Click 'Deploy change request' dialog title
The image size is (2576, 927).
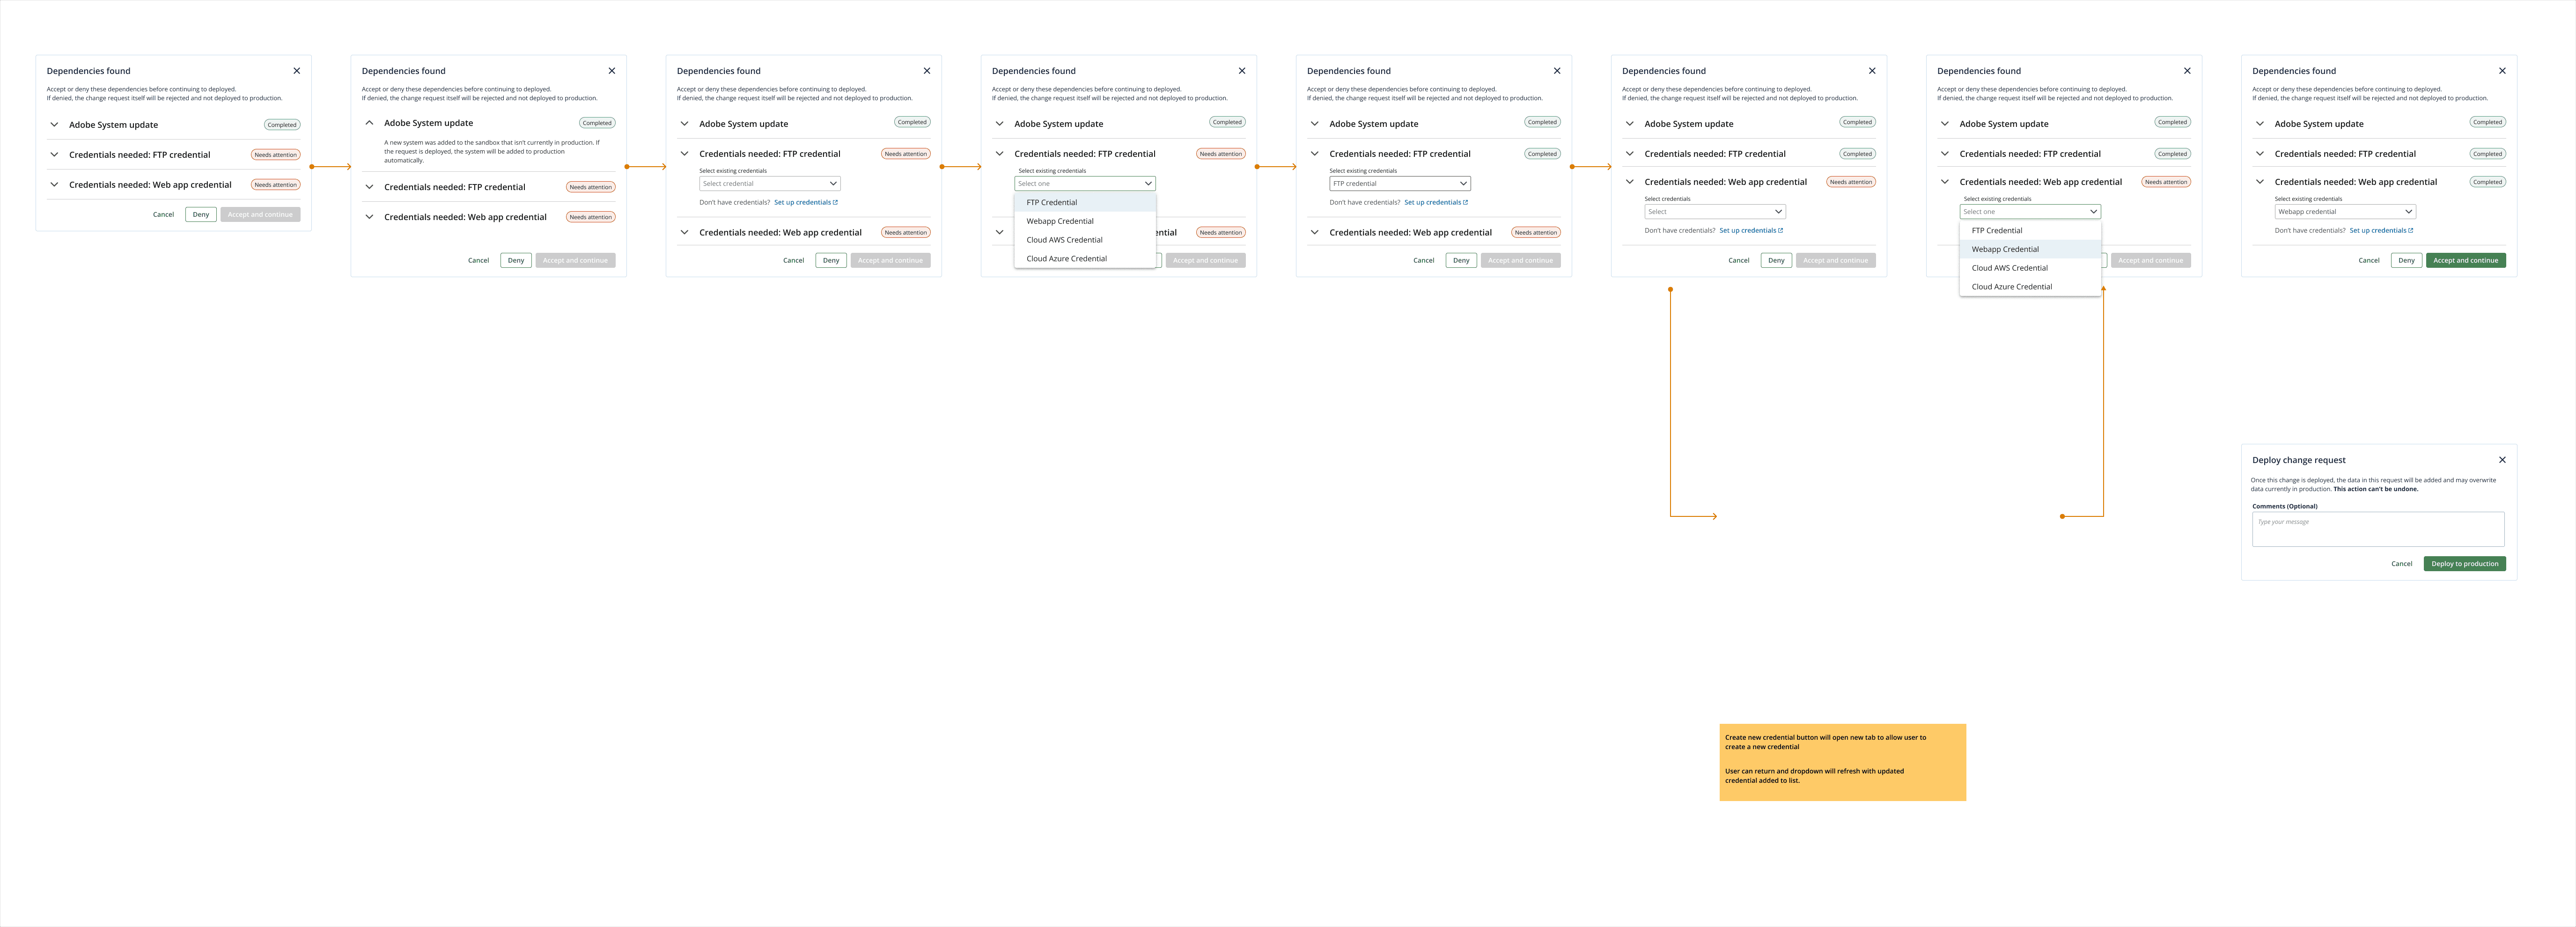(2298, 460)
